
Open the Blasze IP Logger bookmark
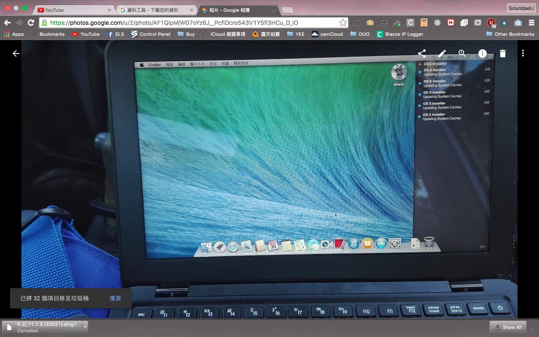click(x=400, y=34)
